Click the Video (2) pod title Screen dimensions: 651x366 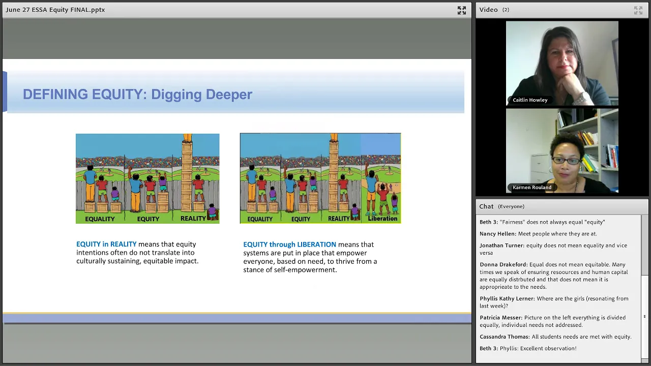(x=494, y=10)
